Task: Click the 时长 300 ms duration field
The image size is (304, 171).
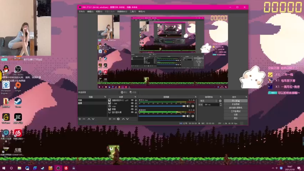Action: point(211,104)
